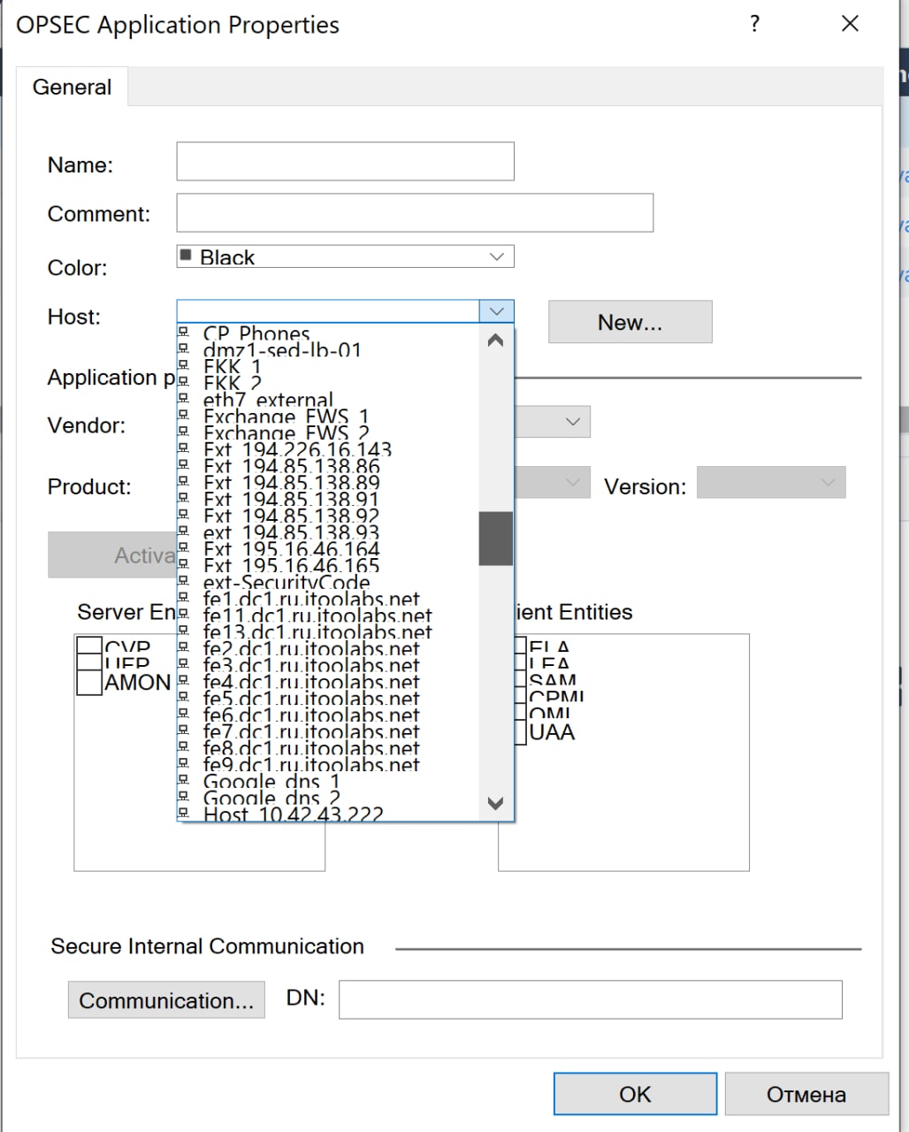Click the host list scroll-down arrow
This screenshot has width=909, height=1132.
(496, 803)
